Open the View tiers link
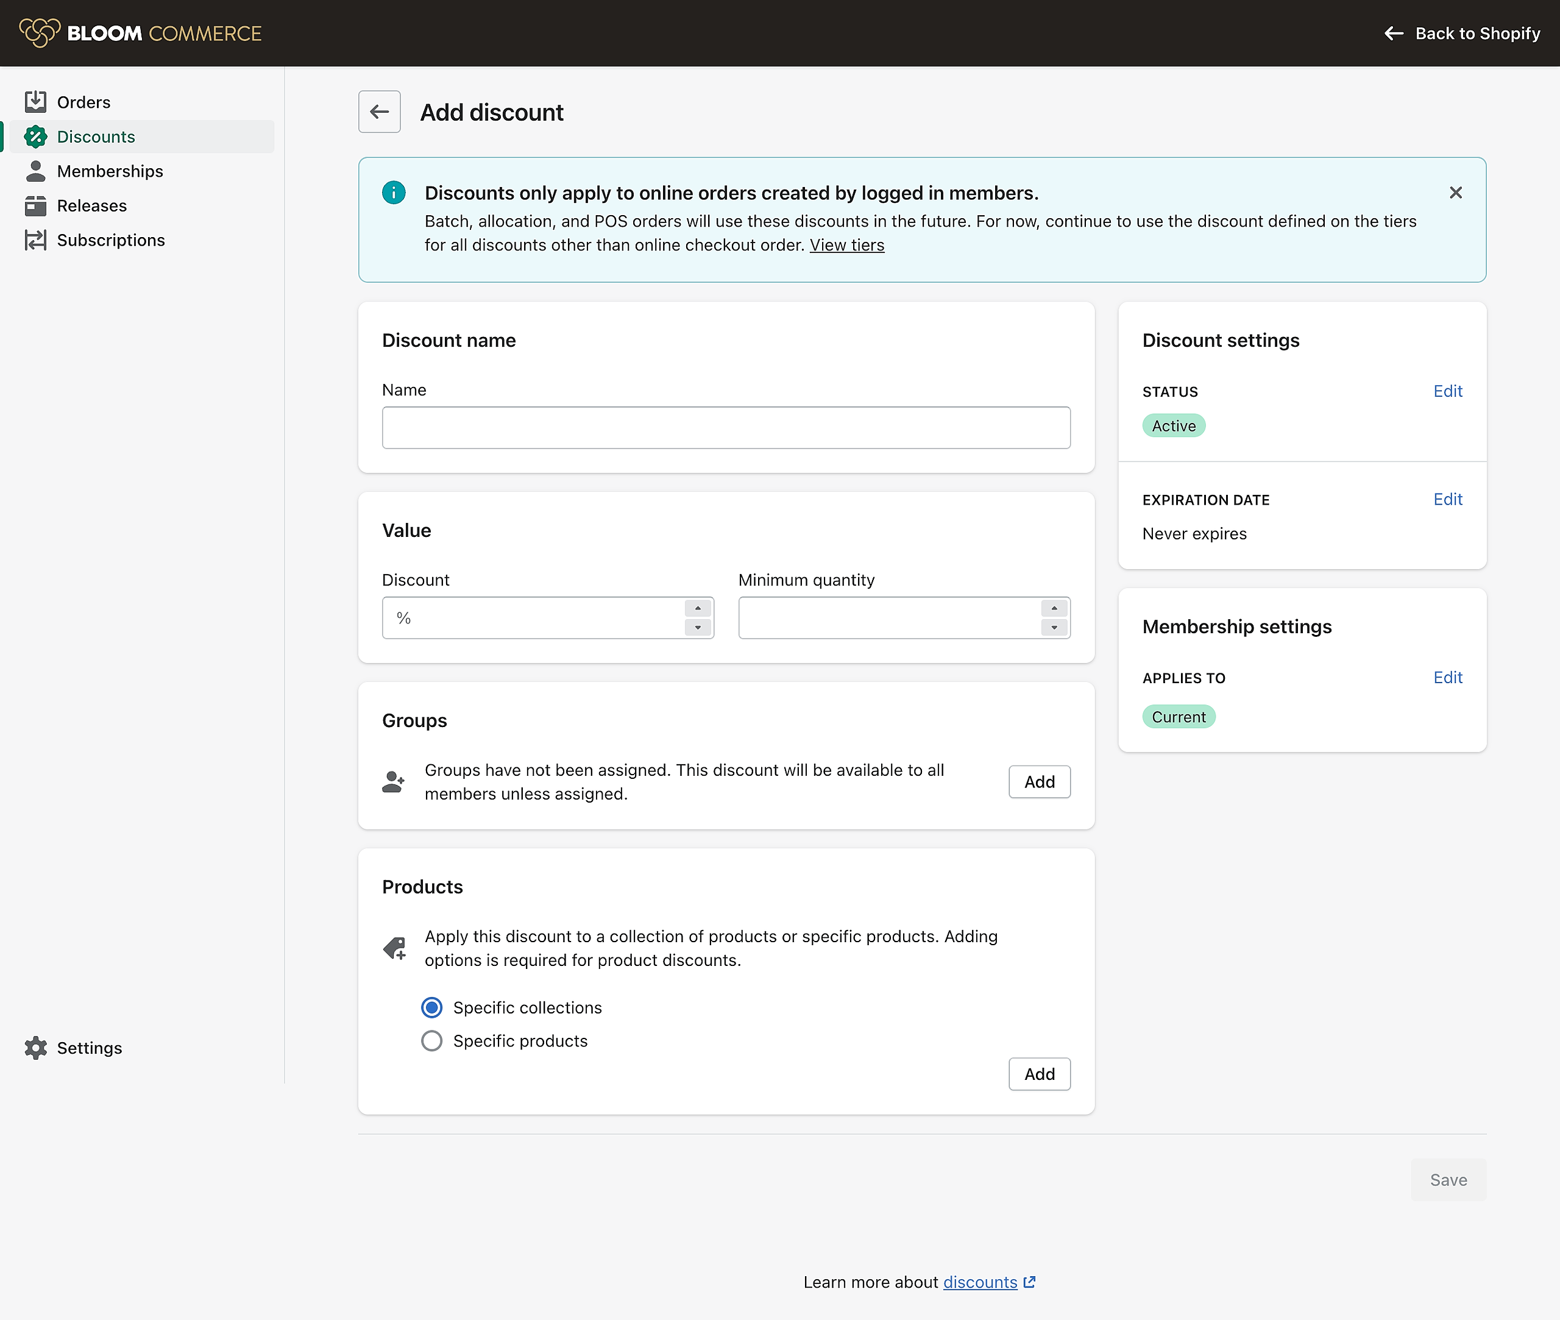This screenshot has width=1560, height=1320. pos(846,246)
